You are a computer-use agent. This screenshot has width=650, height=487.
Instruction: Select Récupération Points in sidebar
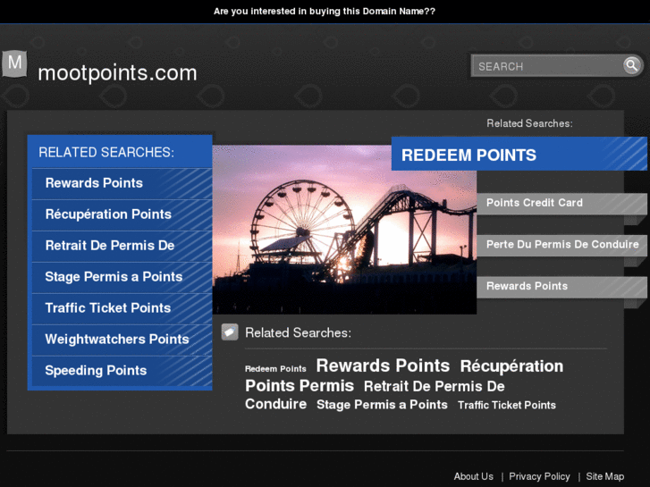pyautogui.click(x=122, y=214)
